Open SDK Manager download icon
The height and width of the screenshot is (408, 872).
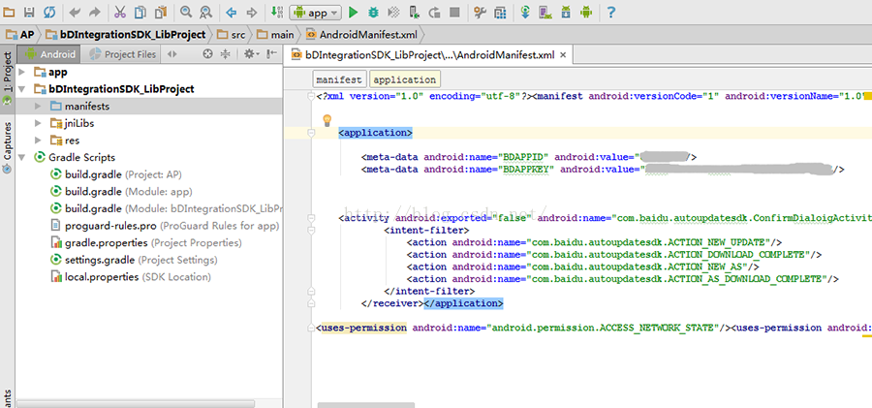pos(566,12)
